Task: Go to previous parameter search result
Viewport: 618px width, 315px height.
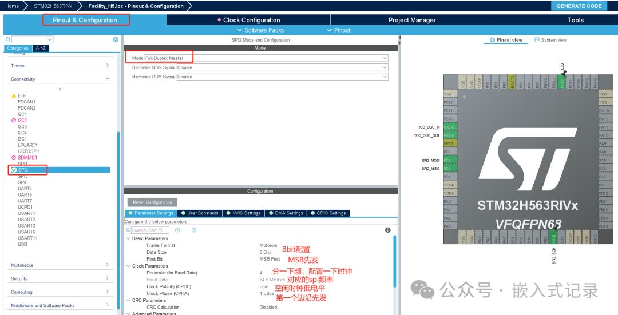Action: 177,230
